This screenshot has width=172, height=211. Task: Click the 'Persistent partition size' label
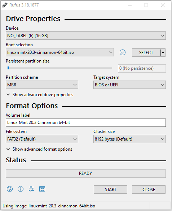pyautogui.click(x=28, y=61)
